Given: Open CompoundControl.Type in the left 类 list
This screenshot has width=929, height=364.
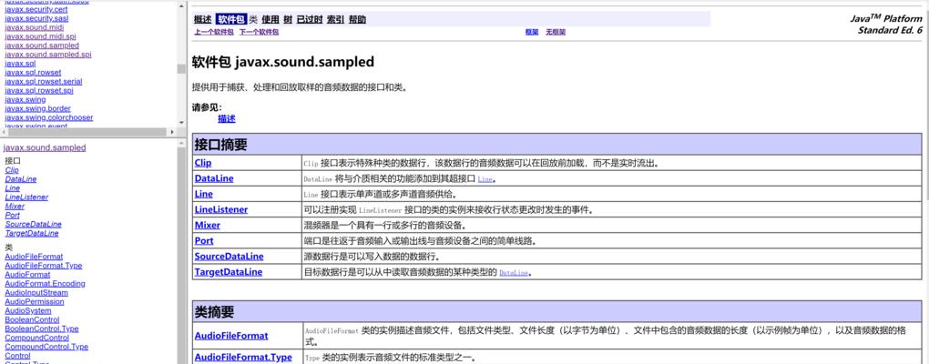Looking at the screenshot, I should click(x=46, y=346).
